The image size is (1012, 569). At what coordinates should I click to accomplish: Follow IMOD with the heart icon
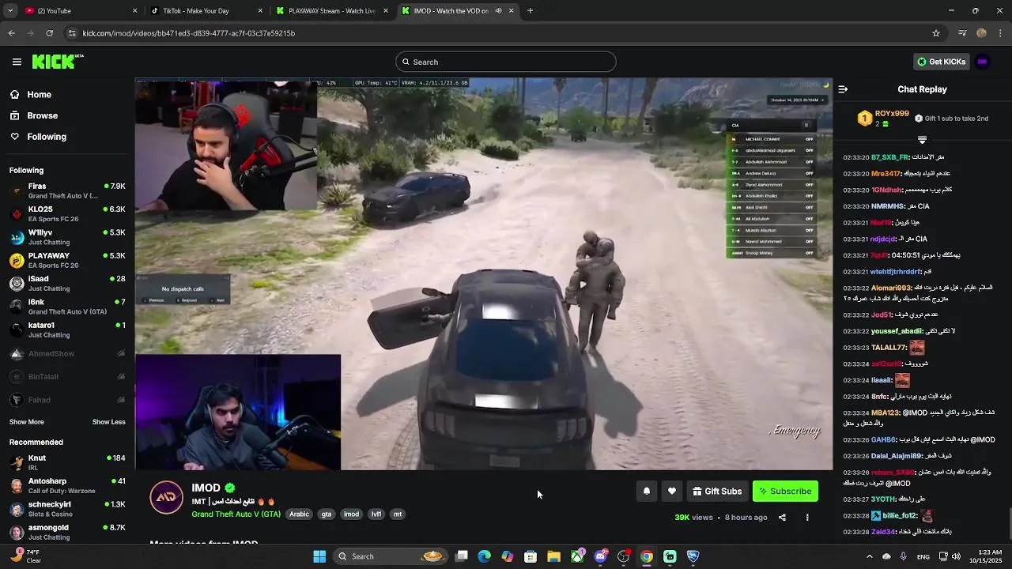click(x=671, y=491)
